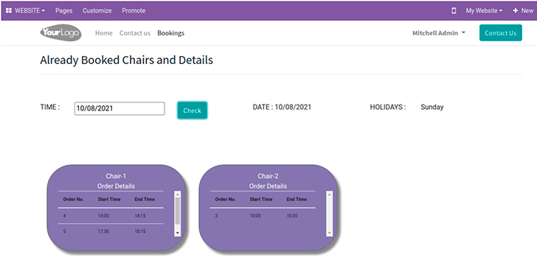This screenshot has height=271, width=537.
Task: Click the YourLogo image
Action: click(x=61, y=33)
